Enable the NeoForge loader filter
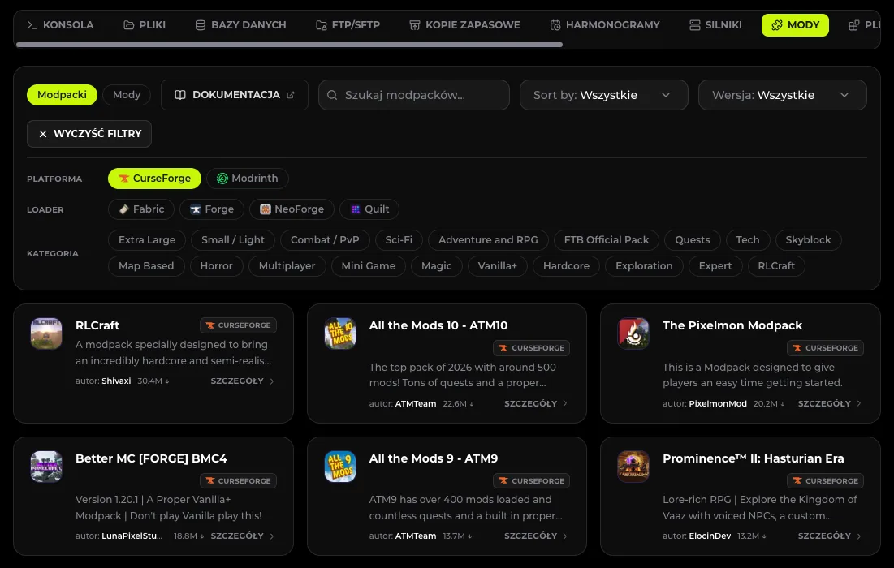The image size is (894, 568). point(292,209)
